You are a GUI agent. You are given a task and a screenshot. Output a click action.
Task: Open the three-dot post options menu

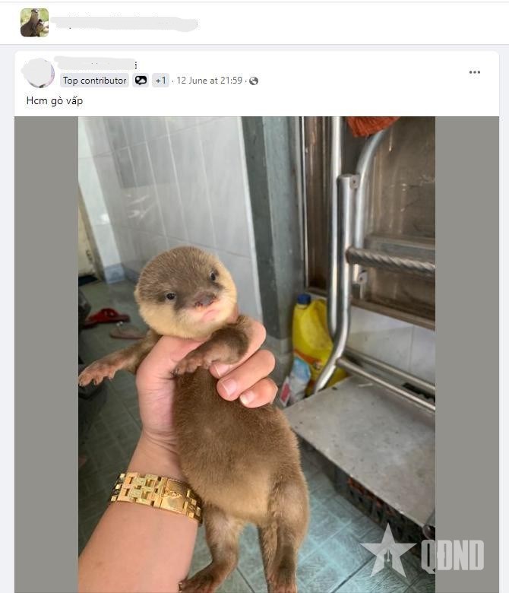[474, 72]
